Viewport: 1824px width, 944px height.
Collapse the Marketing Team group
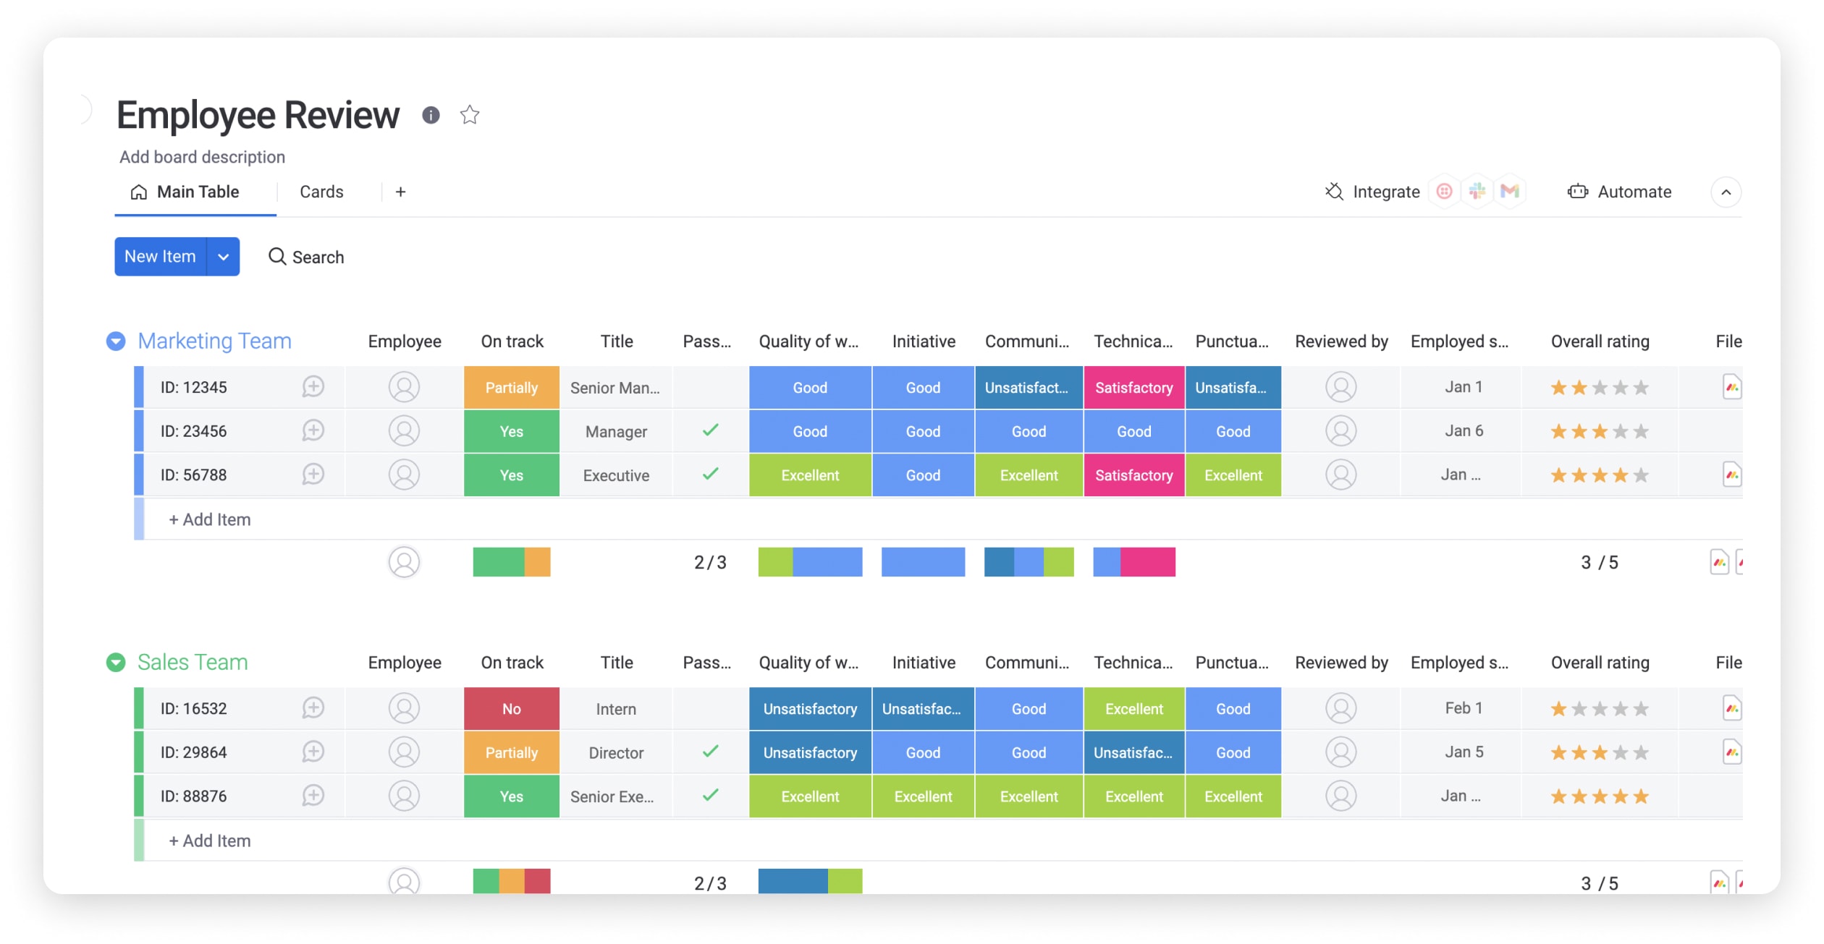pos(116,341)
